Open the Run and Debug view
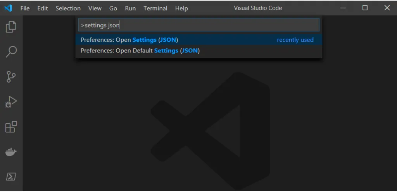 click(11, 102)
